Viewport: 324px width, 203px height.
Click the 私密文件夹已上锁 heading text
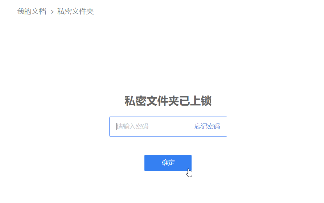click(x=168, y=101)
